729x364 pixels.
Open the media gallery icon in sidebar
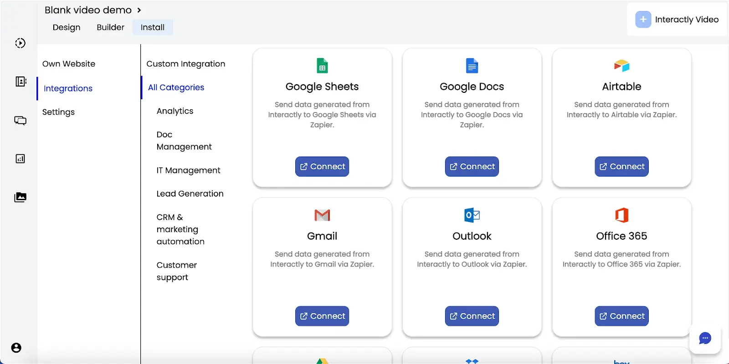point(20,197)
